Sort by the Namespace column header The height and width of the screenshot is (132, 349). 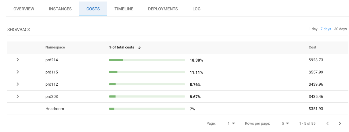tap(55, 47)
